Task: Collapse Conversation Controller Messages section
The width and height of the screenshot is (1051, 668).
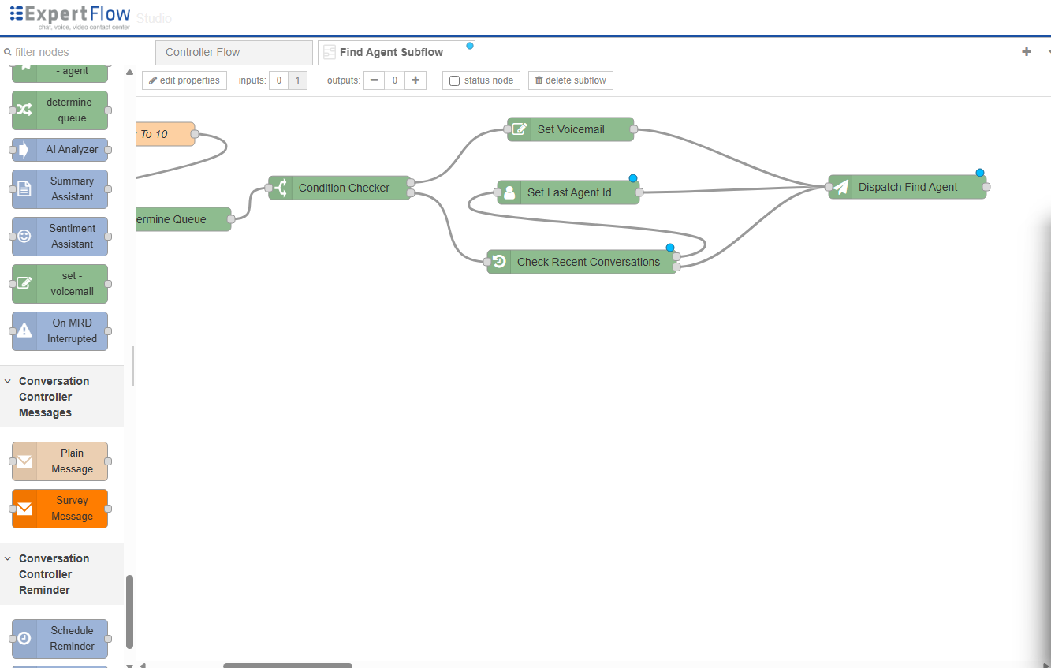Action: click(x=8, y=381)
